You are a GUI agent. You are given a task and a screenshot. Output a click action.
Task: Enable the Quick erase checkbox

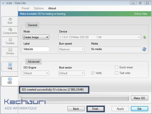pyautogui.click(x=116, y=67)
